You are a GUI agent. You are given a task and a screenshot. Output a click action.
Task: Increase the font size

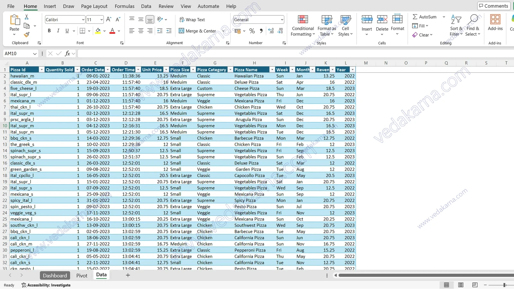tap(109, 20)
